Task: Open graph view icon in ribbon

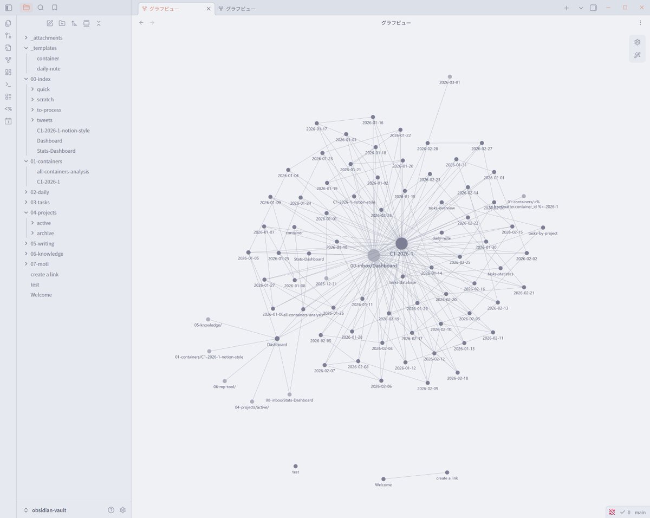Action: coord(8,60)
